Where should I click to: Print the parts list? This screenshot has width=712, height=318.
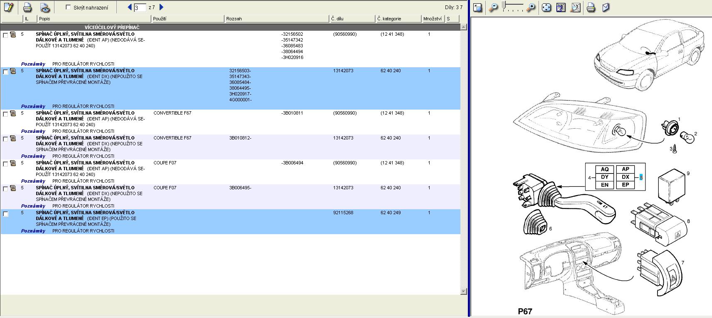[27, 7]
